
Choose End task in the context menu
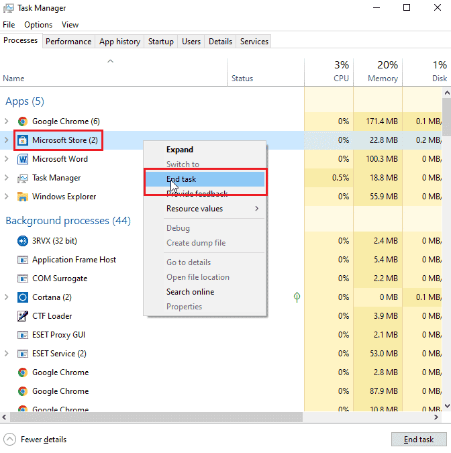point(205,179)
